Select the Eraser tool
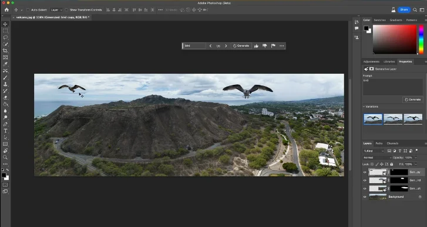The image size is (427, 227). pyautogui.click(x=5, y=97)
